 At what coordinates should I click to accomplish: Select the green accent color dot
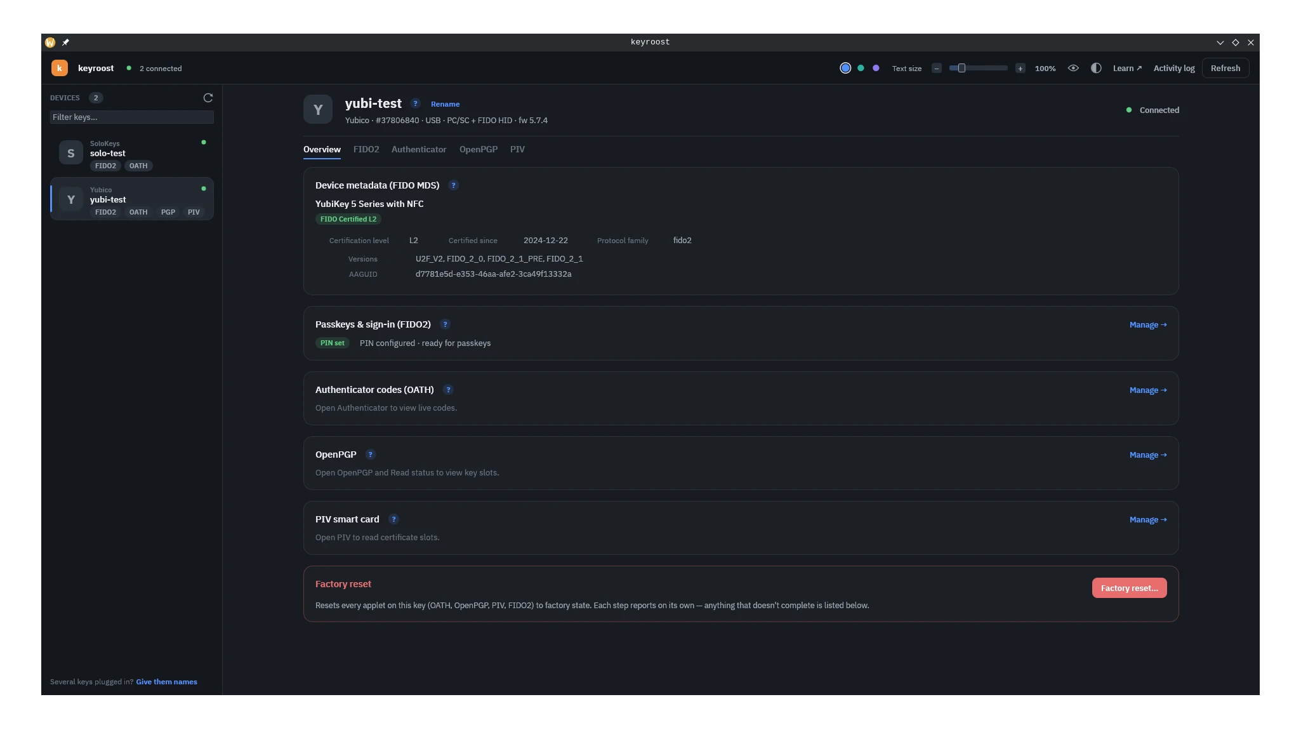click(x=861, y=68)
